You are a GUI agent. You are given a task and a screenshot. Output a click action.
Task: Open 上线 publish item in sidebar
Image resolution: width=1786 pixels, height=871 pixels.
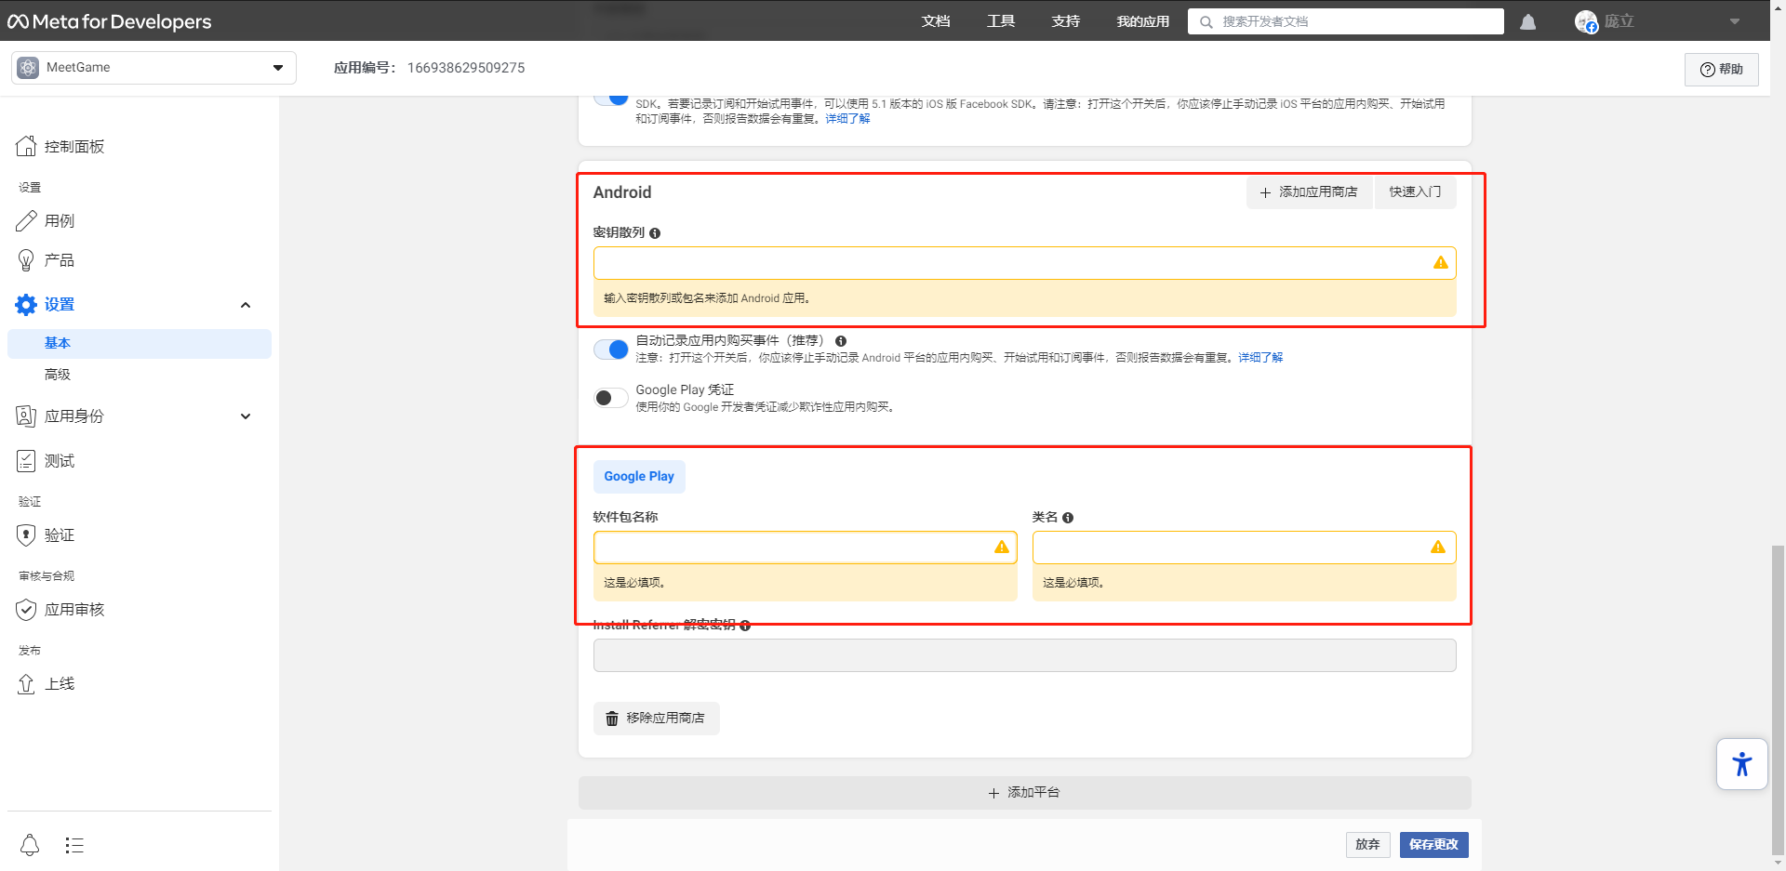pyautogui.click(x=46, y=683)
